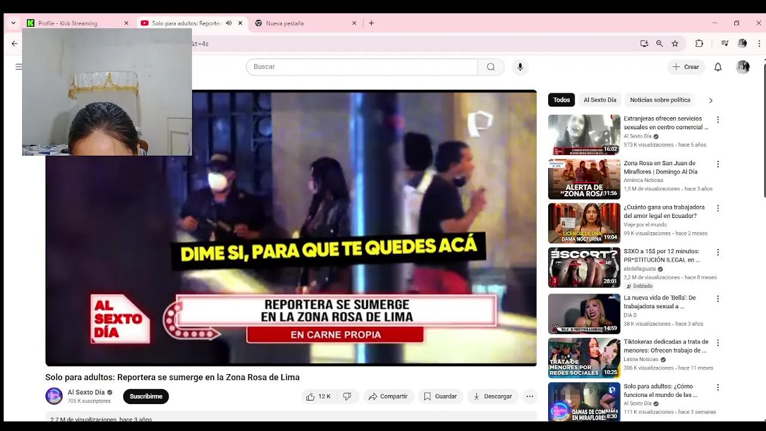Open Zona Rosa en San Juan title link

point(660,167)
